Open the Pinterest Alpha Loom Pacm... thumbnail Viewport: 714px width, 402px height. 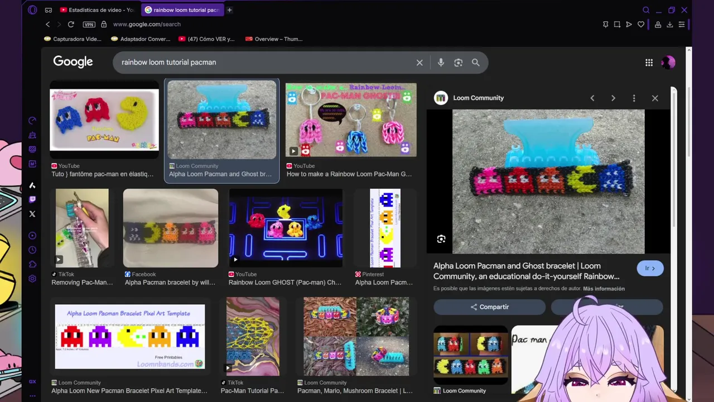(385, 228)
